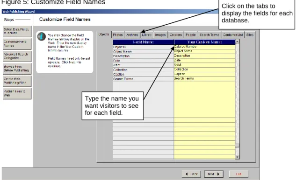
Task: Switch to the Images tab
Action: tap(160, 35)
